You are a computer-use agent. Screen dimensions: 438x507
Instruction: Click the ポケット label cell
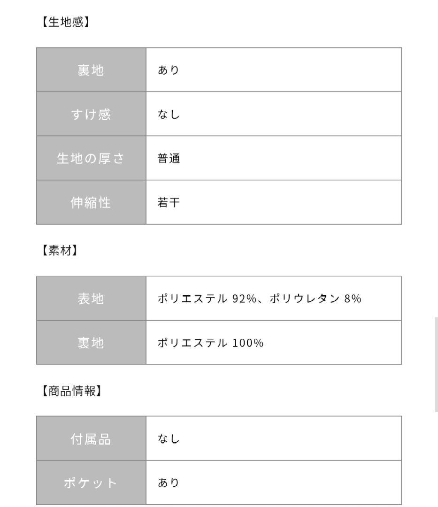pos(91,483)
